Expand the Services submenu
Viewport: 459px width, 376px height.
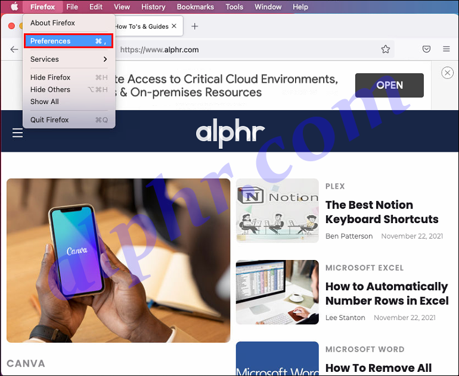point(69,59)
